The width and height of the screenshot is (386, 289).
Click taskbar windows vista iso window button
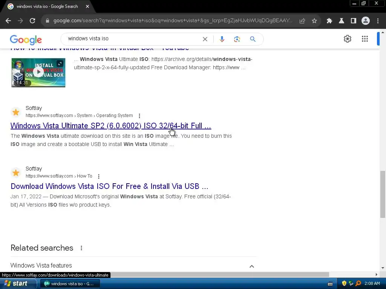click(x=70, y=284)
